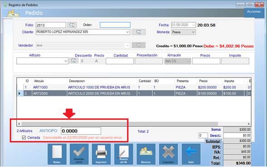
Task: Click the Pedido money icon in header
Action: [13, 14]
